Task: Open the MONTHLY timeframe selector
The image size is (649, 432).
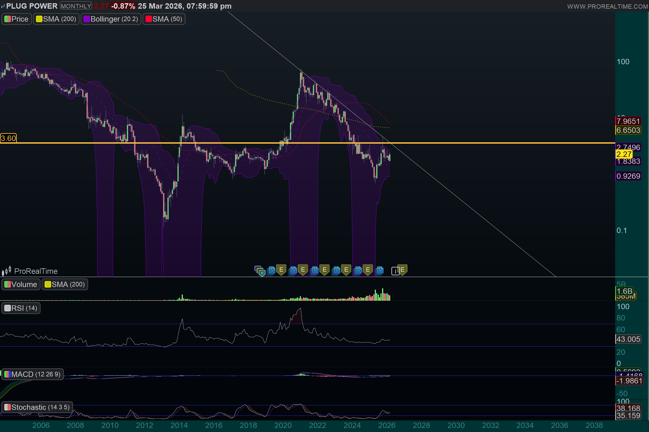Action: point(76,6)
